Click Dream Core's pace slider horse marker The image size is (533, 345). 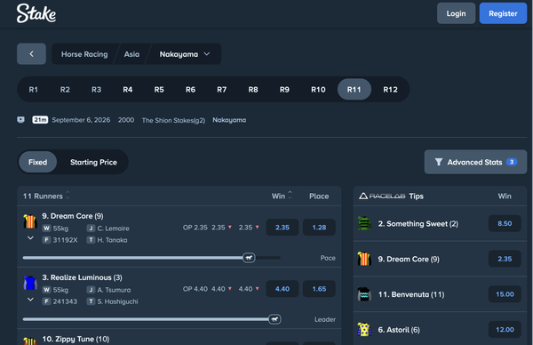click(249, 258)
